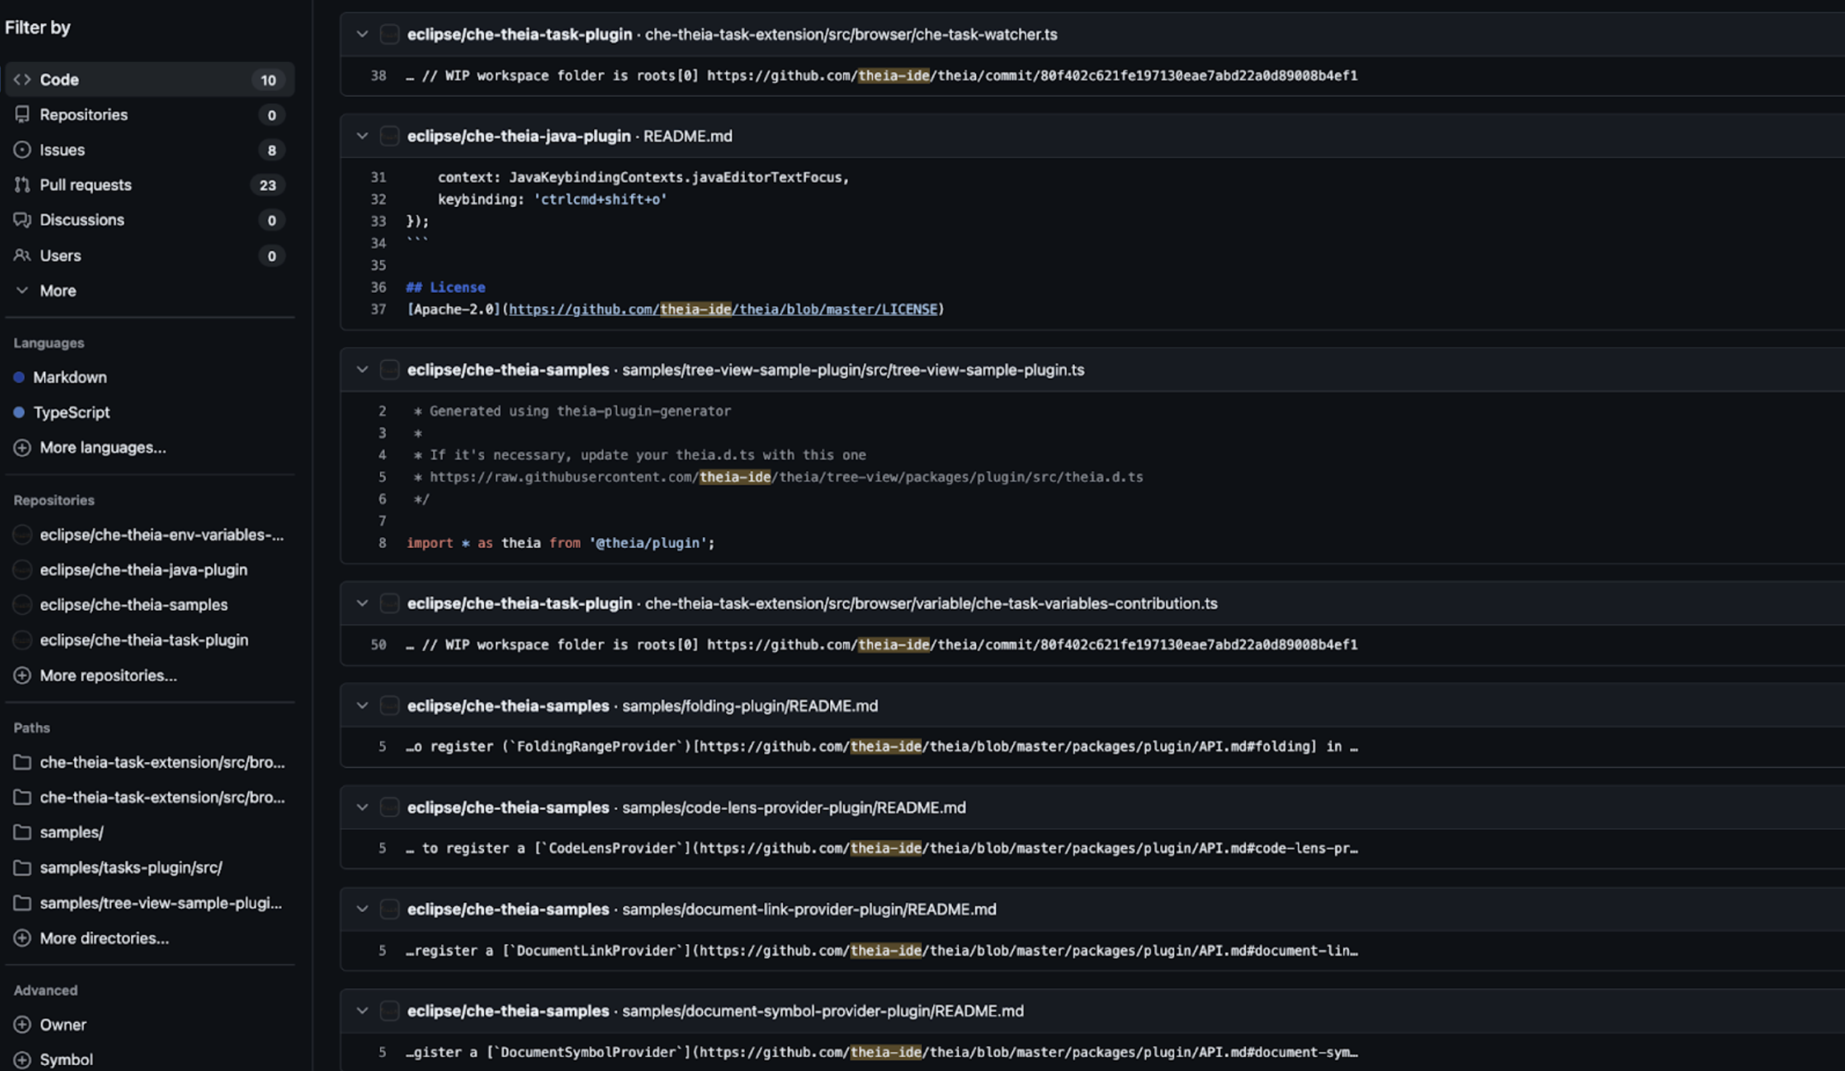Click the Issues circle icon

point(22,149)
